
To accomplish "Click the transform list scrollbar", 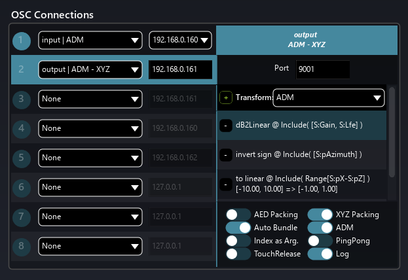I will [392, 131].
